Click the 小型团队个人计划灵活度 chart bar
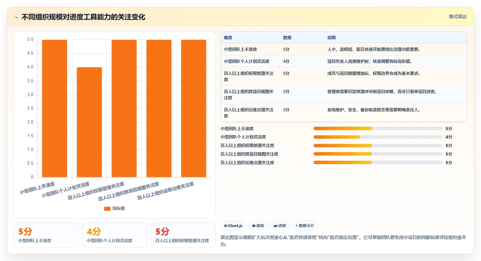Viewport: 481px width, 261px height. (89, 122)
